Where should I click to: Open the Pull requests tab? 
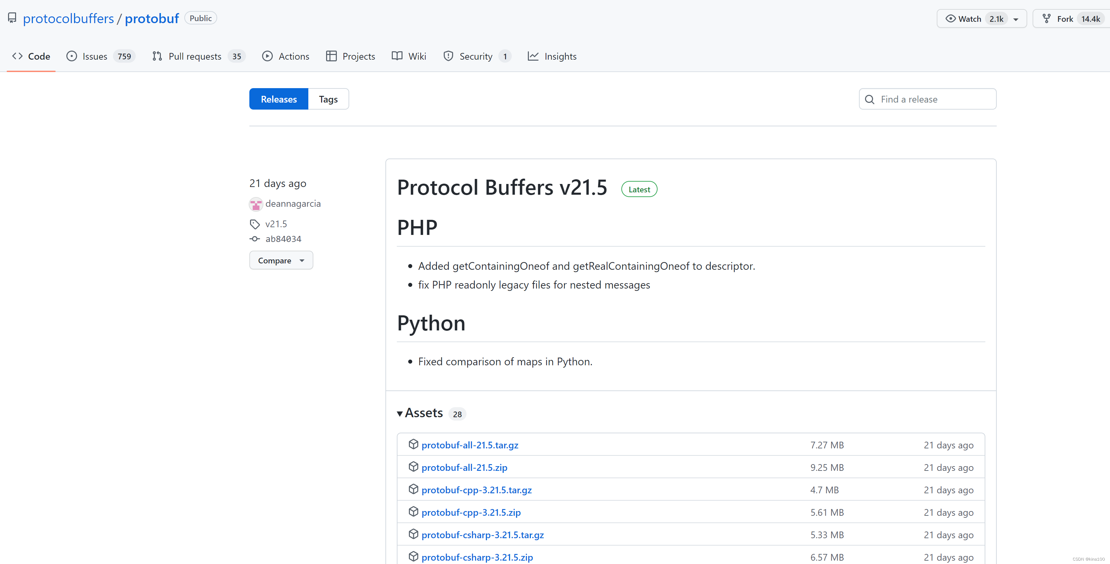click(x=194, y=56)
